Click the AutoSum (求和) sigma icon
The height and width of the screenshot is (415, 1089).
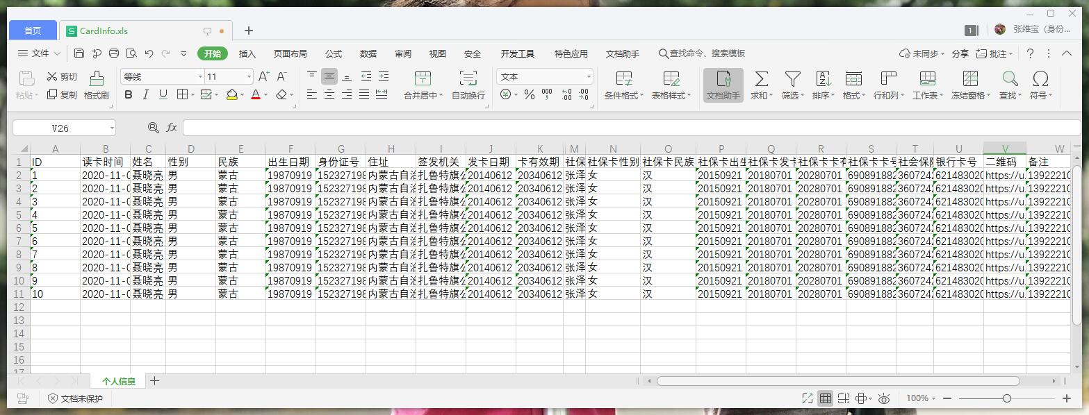762,78
